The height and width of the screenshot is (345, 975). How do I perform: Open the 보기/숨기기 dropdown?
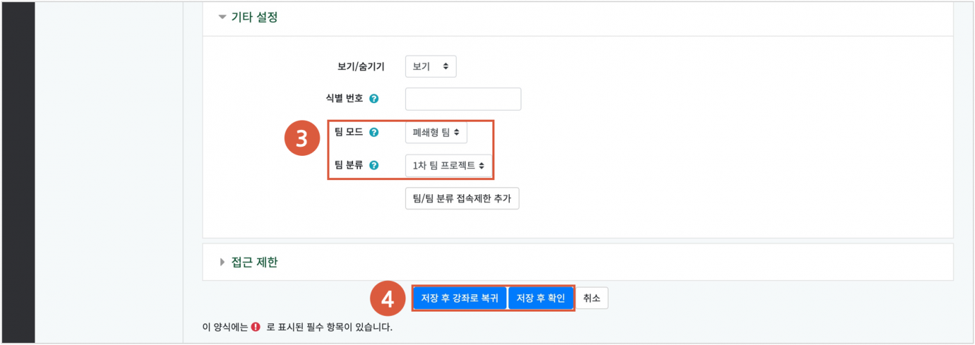tap(430, 67)
